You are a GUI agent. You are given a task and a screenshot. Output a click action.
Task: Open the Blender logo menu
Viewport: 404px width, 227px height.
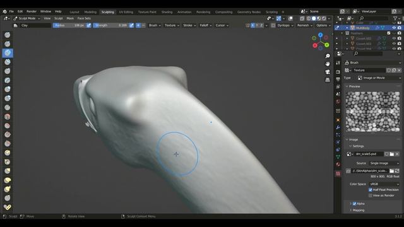pos(4,11)
